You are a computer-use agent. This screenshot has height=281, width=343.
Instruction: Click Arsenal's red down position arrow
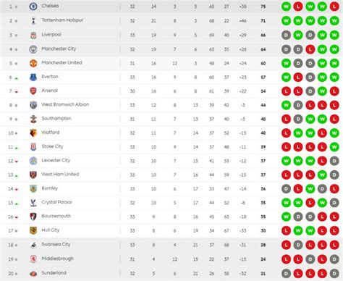tap(17, 92)
